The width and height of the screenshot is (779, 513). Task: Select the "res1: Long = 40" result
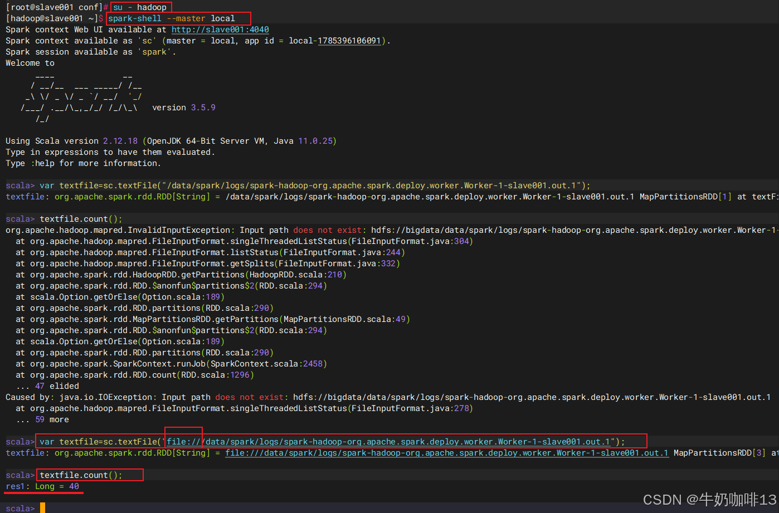[42, 486]
